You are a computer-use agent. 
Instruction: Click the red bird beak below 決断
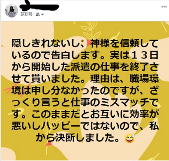[x=49, y=144]
